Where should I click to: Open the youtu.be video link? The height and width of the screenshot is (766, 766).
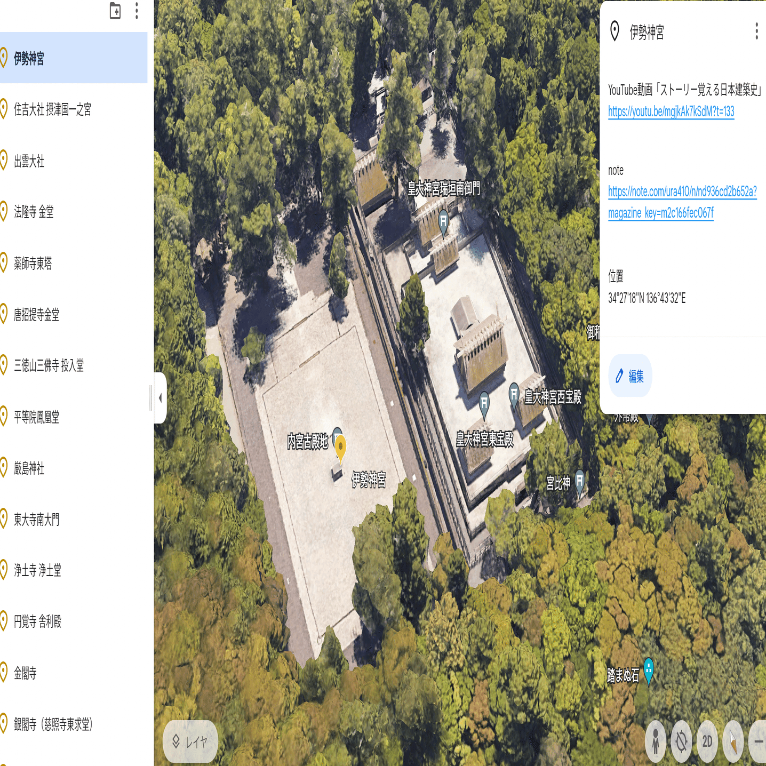pyautogui.click(x=671, y=111)
